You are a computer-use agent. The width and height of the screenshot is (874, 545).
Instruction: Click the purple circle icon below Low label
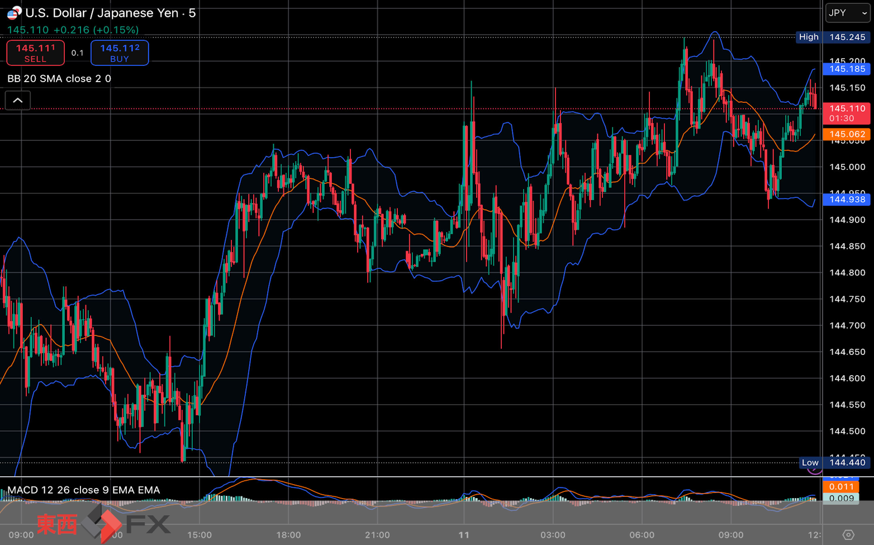815,470
